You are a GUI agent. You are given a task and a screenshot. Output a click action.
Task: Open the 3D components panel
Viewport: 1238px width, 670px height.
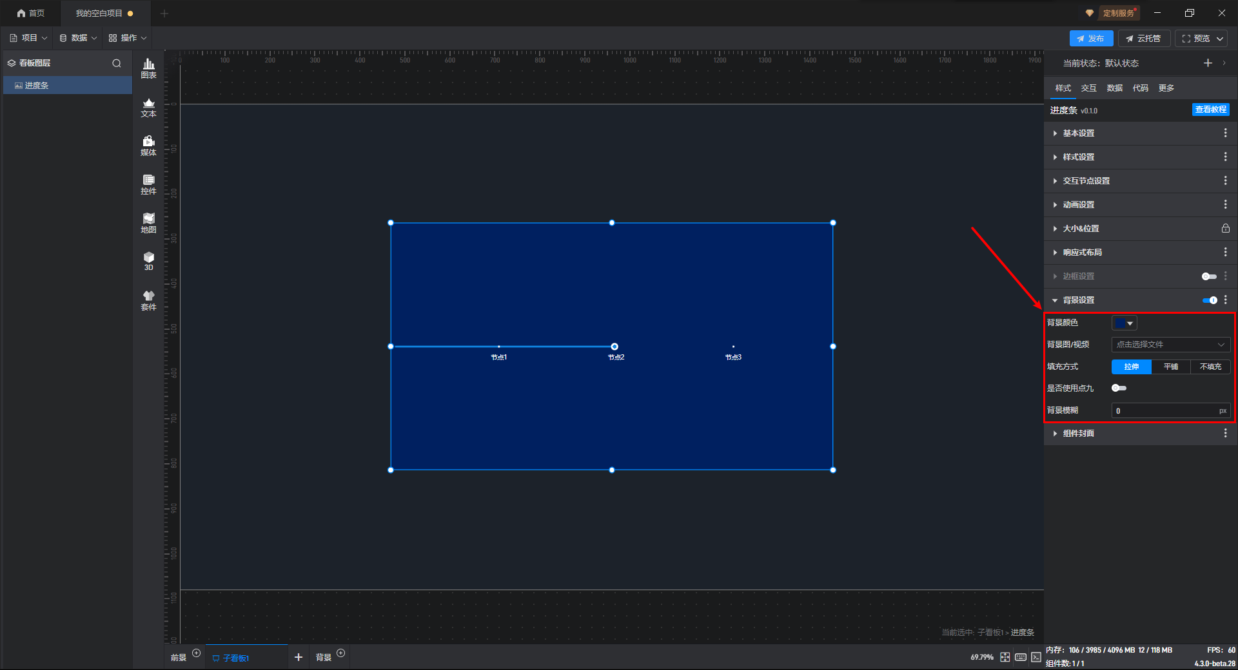tap(148, 261)
